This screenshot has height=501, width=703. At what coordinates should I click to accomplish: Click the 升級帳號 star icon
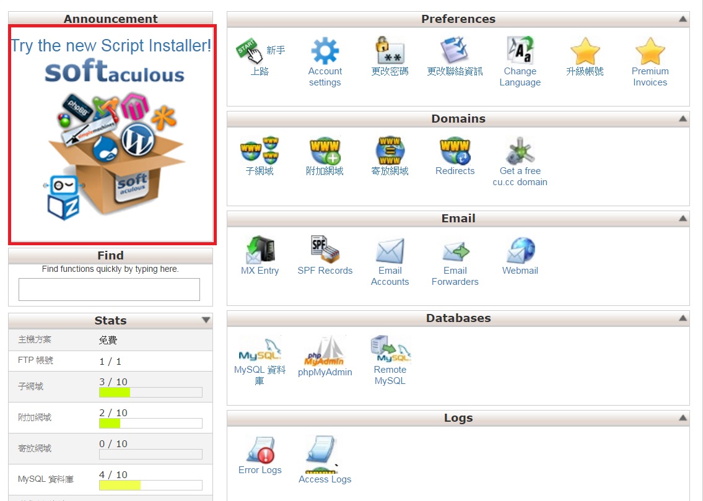point(585,51)
